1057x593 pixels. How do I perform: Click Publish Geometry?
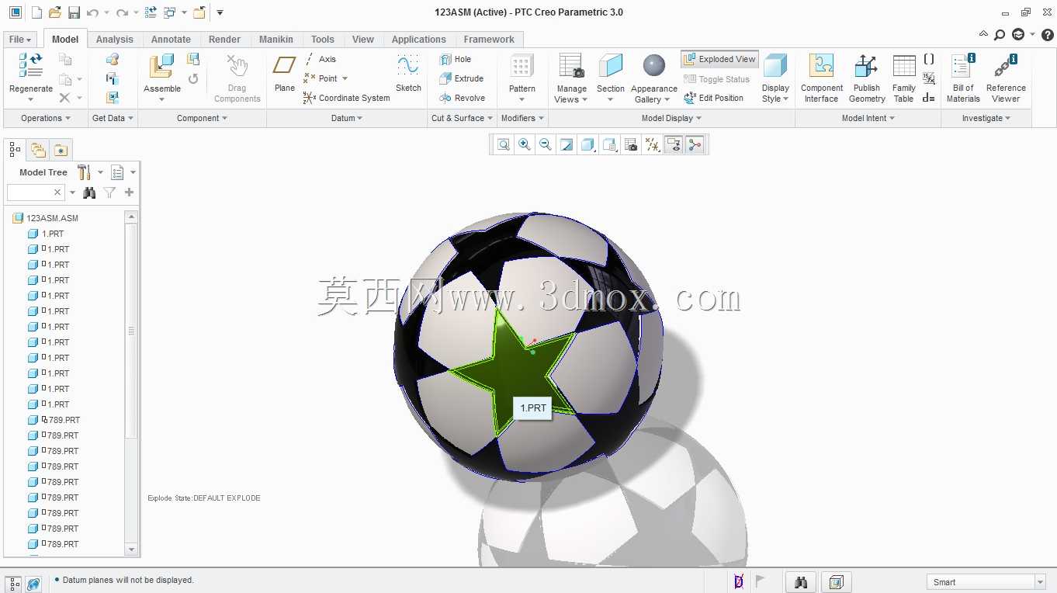coord(867,78)
